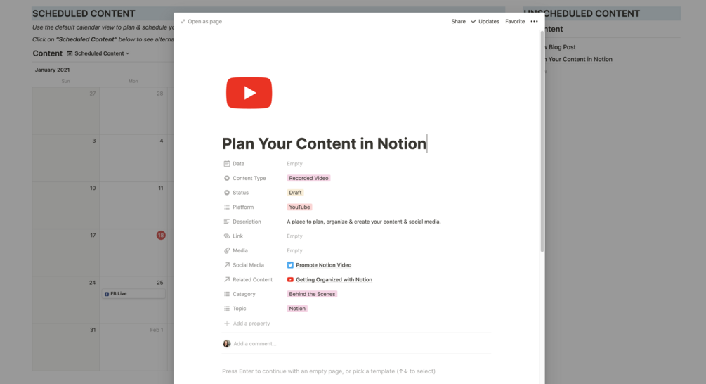This screenshot has height=384, width=706.
Task: Click Favorite in the page top bar
Action: tap(515, 21)
